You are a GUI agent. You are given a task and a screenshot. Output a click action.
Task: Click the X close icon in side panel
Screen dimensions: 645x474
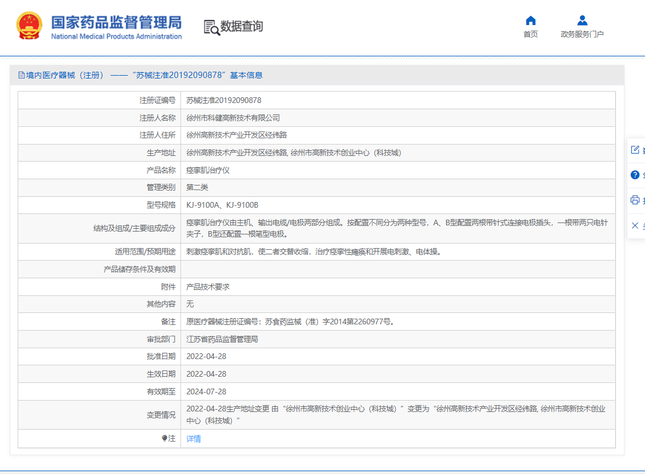(635, 225)
